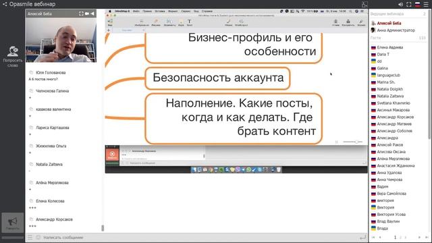Click the Ukrainian flag next to dd
Image resolution: width=432 pixels, height=243 pixels.
tap(373, 61)
